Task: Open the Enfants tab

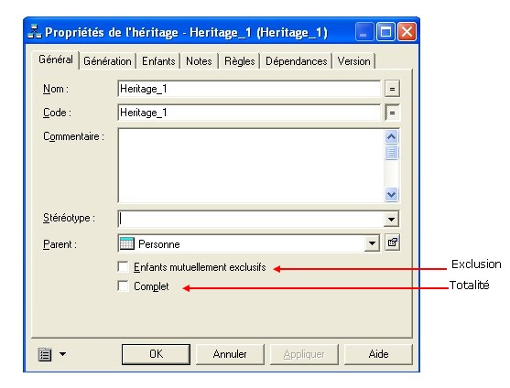Action: tap(158, 61)
